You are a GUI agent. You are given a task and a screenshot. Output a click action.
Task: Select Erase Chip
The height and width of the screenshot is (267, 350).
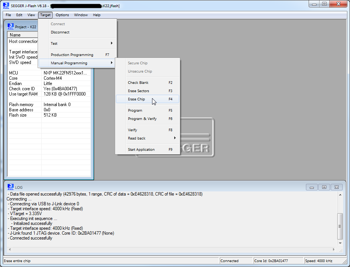point(148,99)
